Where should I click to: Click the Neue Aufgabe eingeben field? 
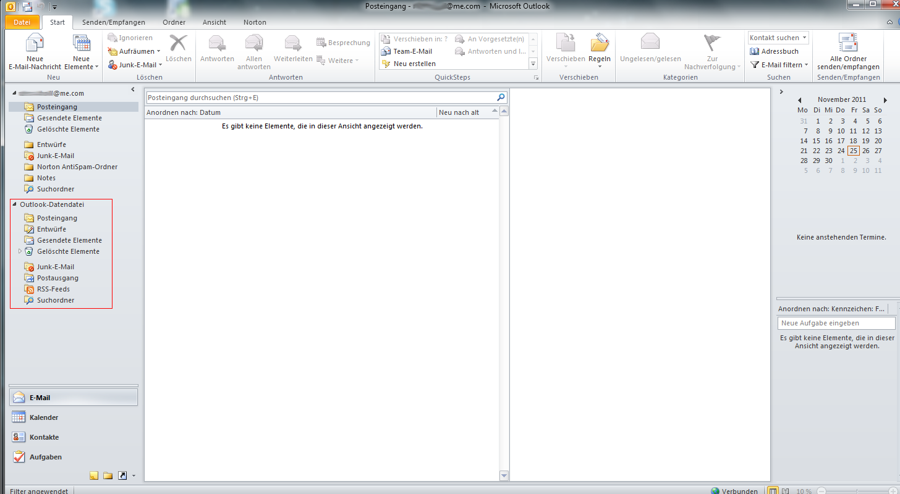(x=836, y=323)
